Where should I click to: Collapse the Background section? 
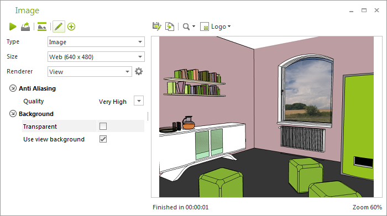pyautogui.click(x=13, y=114)
